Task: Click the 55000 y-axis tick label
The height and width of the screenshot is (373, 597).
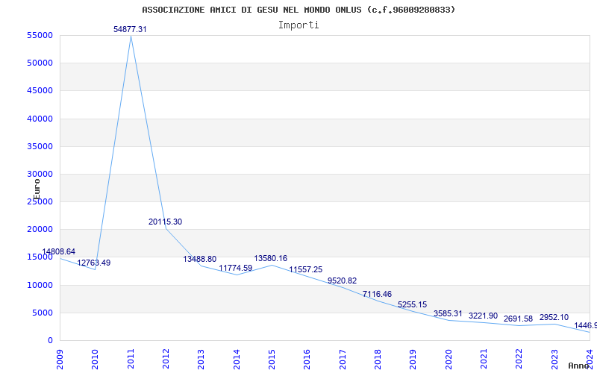Action: (40, 35)
